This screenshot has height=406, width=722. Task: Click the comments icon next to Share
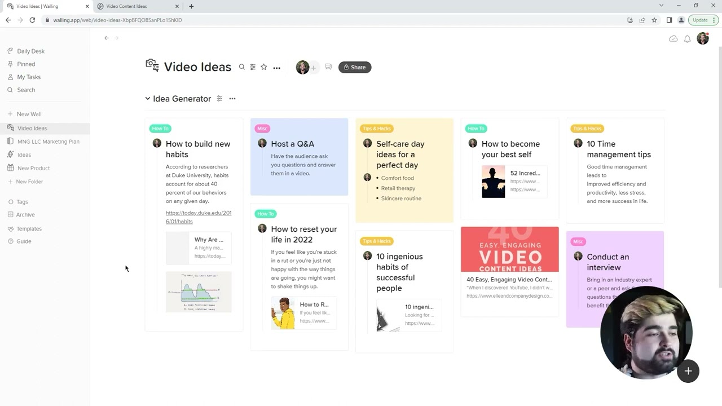click(x=328, y=67)
